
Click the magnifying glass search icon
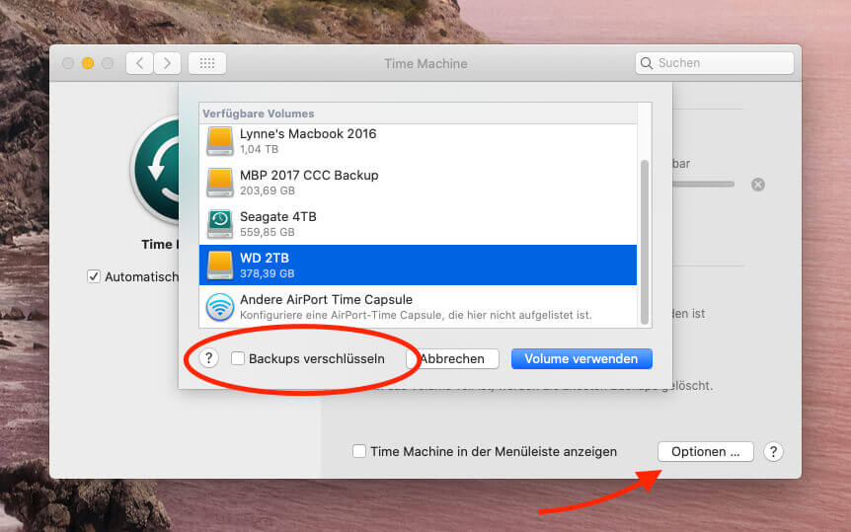[647, 63]
